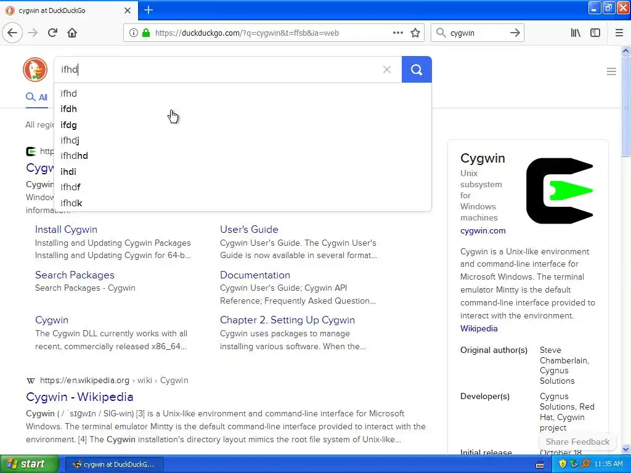Screen dimensions: 631x473
Task: Reload the current page
Action: click(x=53, y=33)
